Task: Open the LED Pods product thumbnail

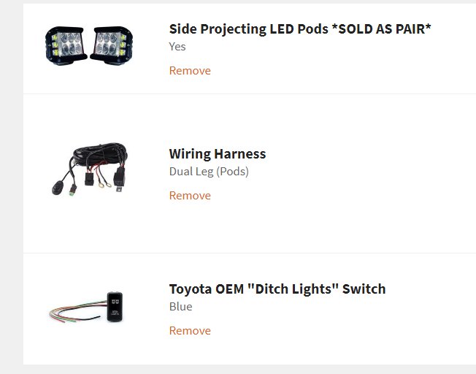Action: pos(89,45)
